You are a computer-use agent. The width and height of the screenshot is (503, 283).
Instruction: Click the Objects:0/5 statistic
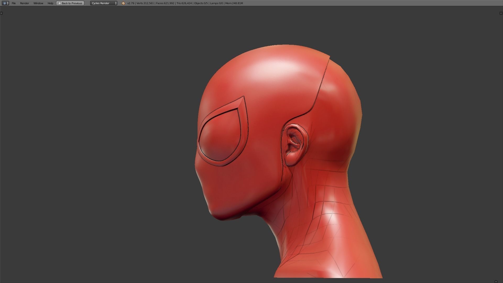tap(201, 3)
